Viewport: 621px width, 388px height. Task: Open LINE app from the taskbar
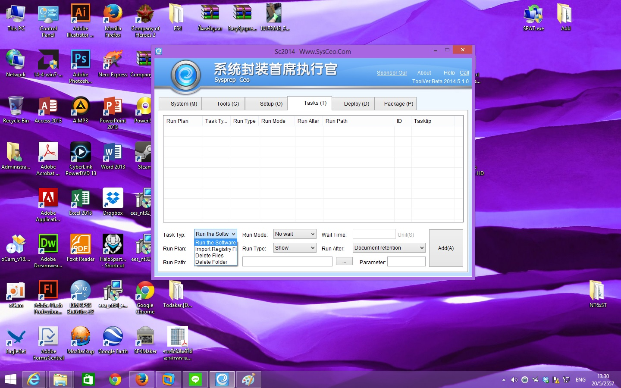coord(195,379)
